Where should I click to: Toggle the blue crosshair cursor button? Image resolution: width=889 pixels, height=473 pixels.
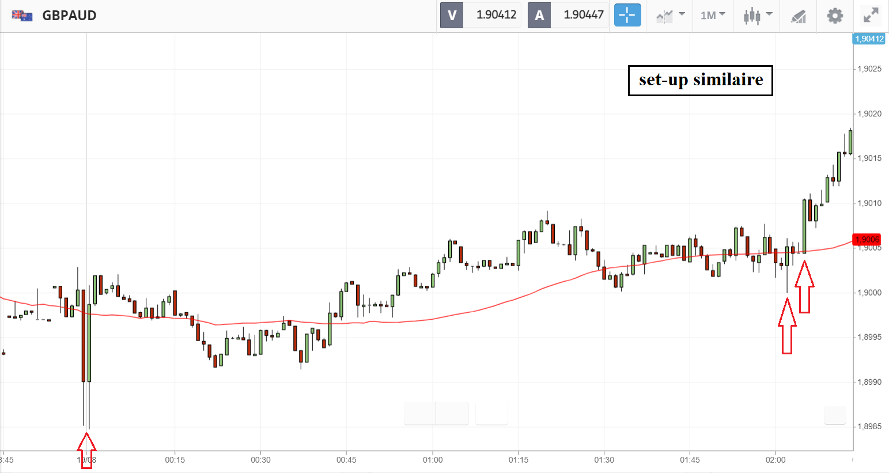(627, 15)
